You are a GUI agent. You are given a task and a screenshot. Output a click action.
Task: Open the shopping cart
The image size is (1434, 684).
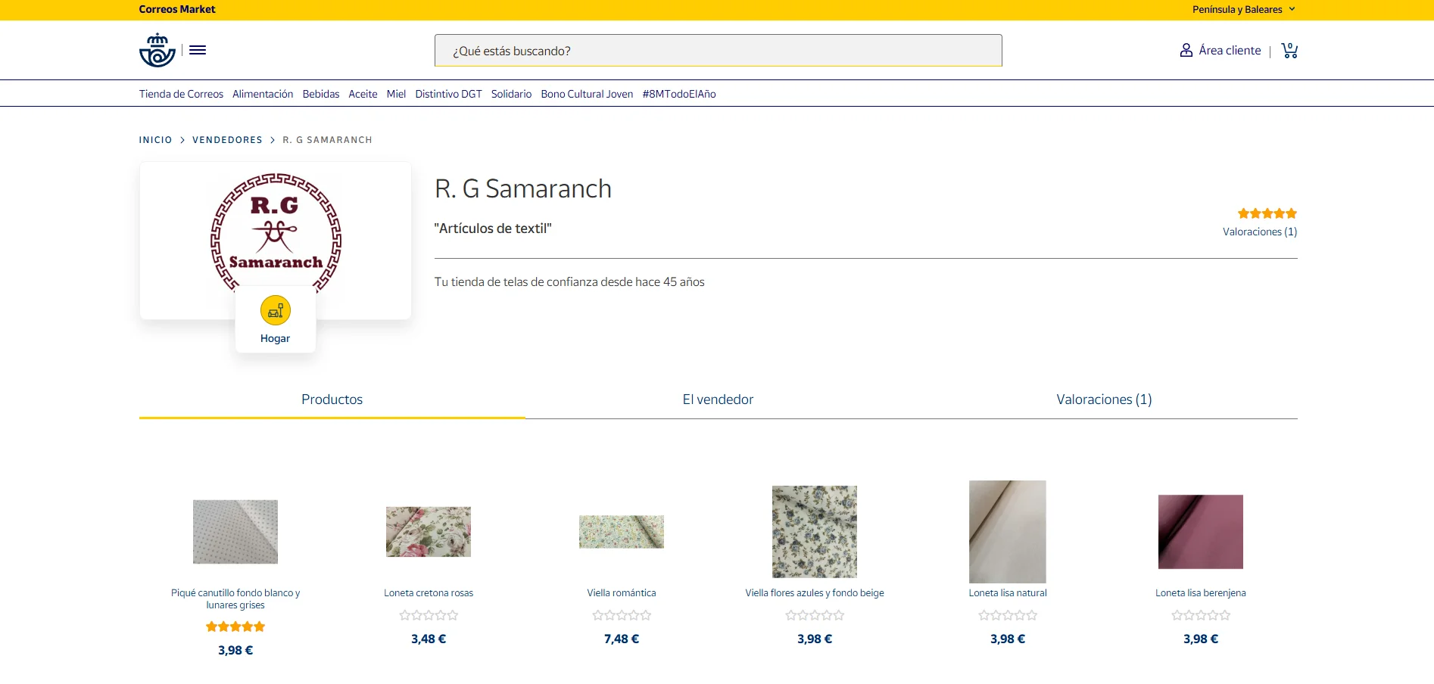pyautogui.click(x=1289, y=51)
